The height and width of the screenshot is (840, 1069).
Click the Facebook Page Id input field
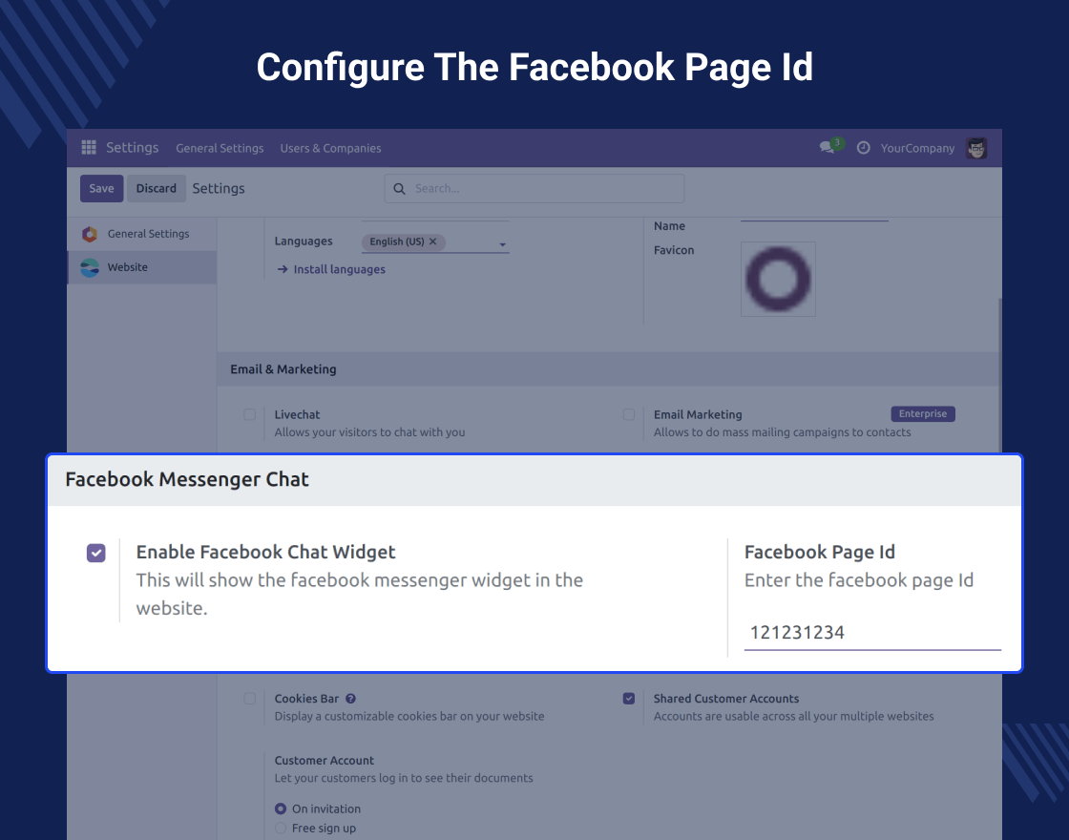tap(872, 633)
